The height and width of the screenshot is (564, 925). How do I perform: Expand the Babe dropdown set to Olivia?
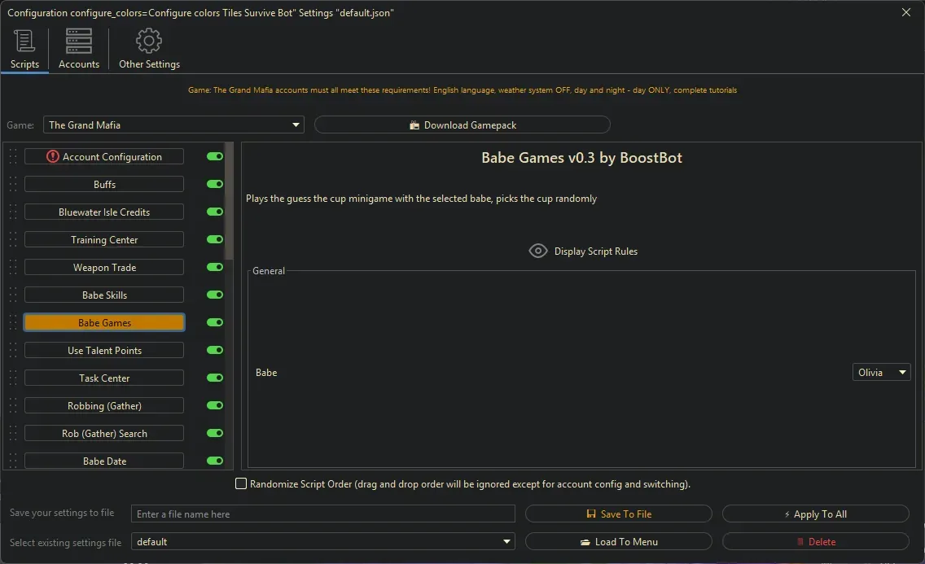[x=881, y=373]
